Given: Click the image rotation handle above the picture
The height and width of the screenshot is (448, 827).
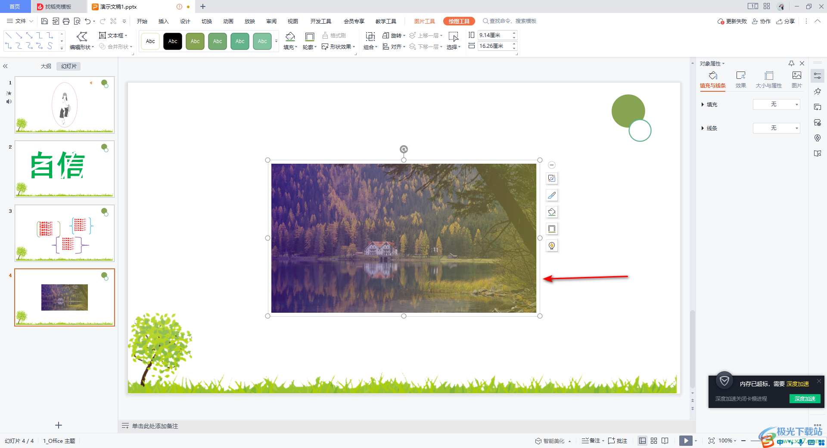Looking at the screenshot, I should click(x=404, y=149).
